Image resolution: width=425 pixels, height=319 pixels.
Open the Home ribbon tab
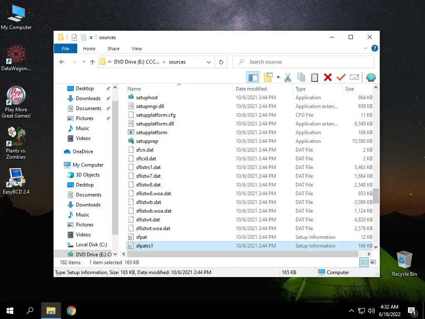[89, 49]
